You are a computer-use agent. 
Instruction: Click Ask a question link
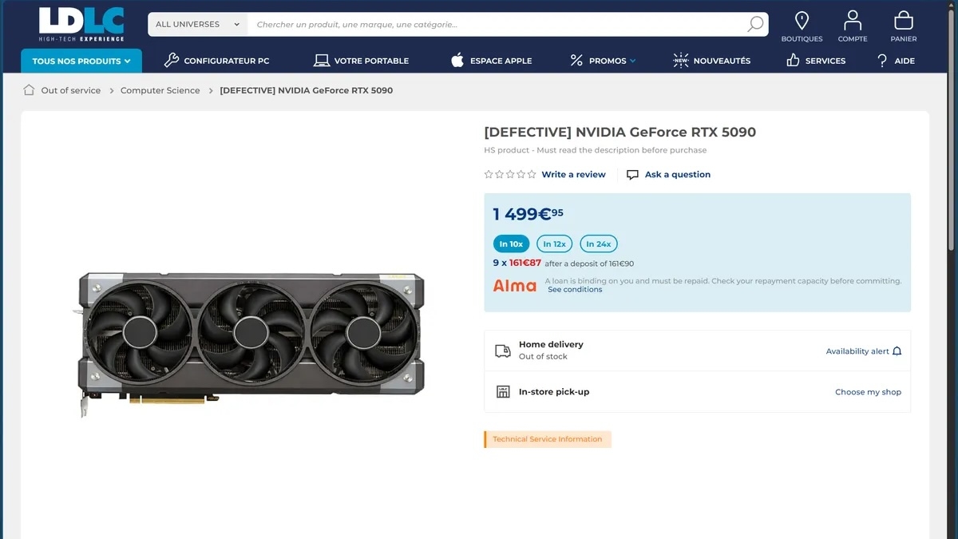coord(678,174)
